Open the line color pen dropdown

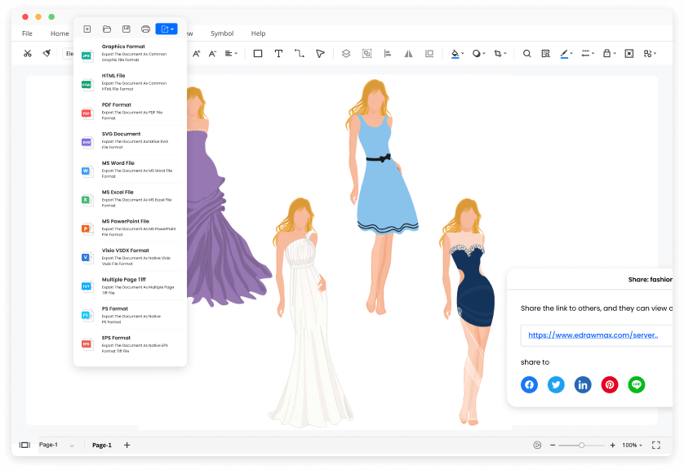click(566, 54)
